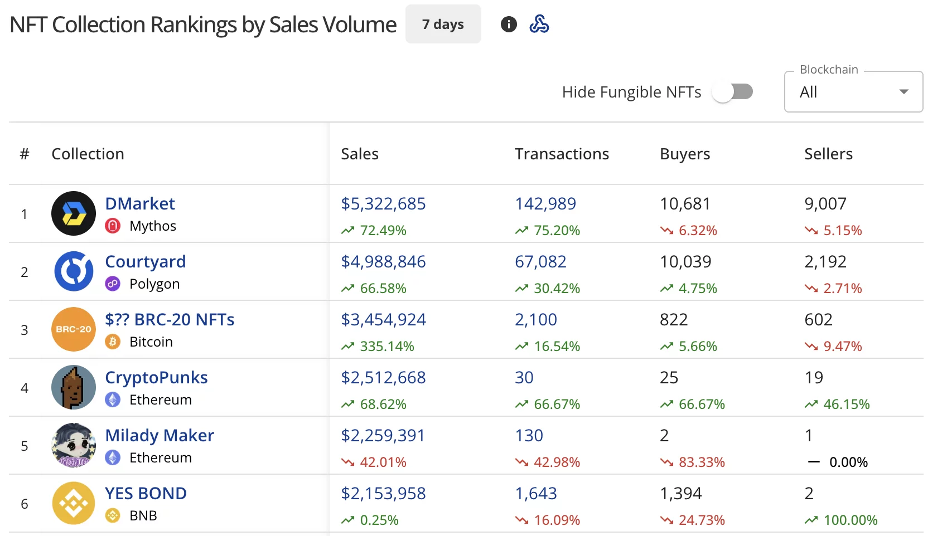Screen dimensions: 947x536
Task: Click the 7 days timeframe button
Action: (443, 24)
